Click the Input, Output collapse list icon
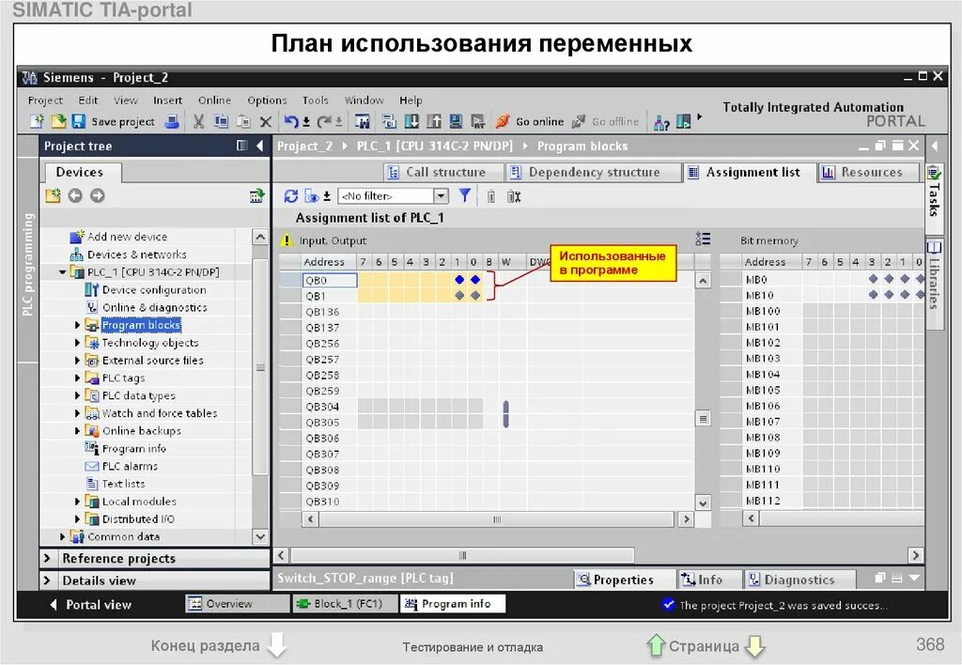Image resolution: width=962 pixels, height=665 pixels. click(703, 240)
